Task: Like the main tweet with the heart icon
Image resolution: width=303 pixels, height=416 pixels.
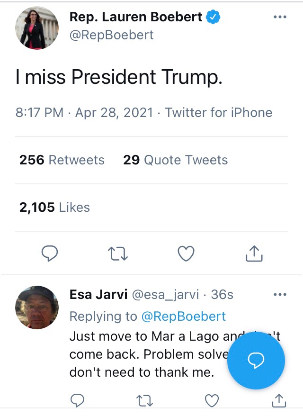Action: click(x=186, y=254)
